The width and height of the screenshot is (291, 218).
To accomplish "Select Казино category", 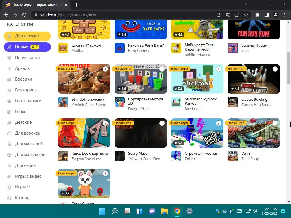I will [27, 198].
